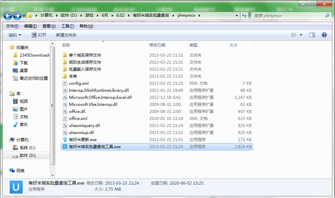Click the refresh button beside the address bar
This screenshot has height=198, width=335.
point(244,15)
